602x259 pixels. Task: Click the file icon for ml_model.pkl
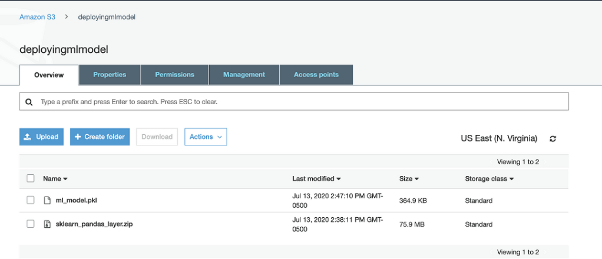pyautogui.click(x=48, y=201)
